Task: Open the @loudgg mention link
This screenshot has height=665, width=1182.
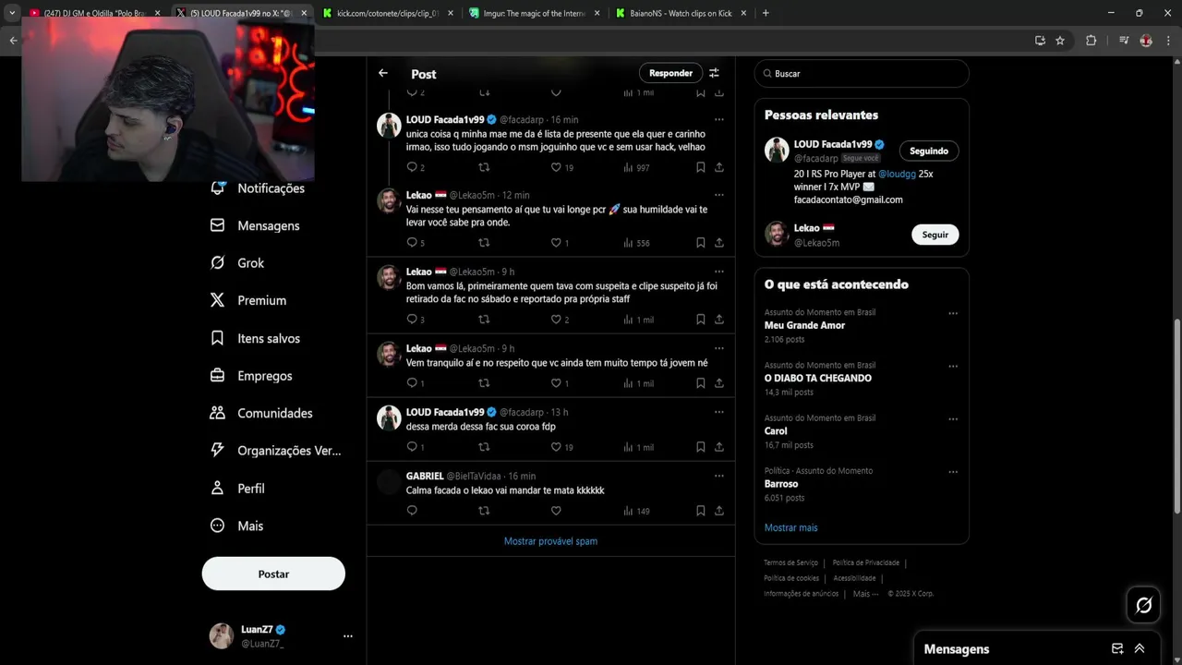Action: coord(896,174)
